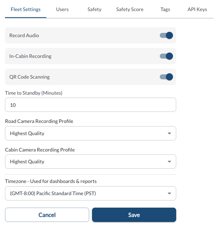This screenshot has height=228, width=219.
Task: Switch to the Users tab
Action: [62, 9]
